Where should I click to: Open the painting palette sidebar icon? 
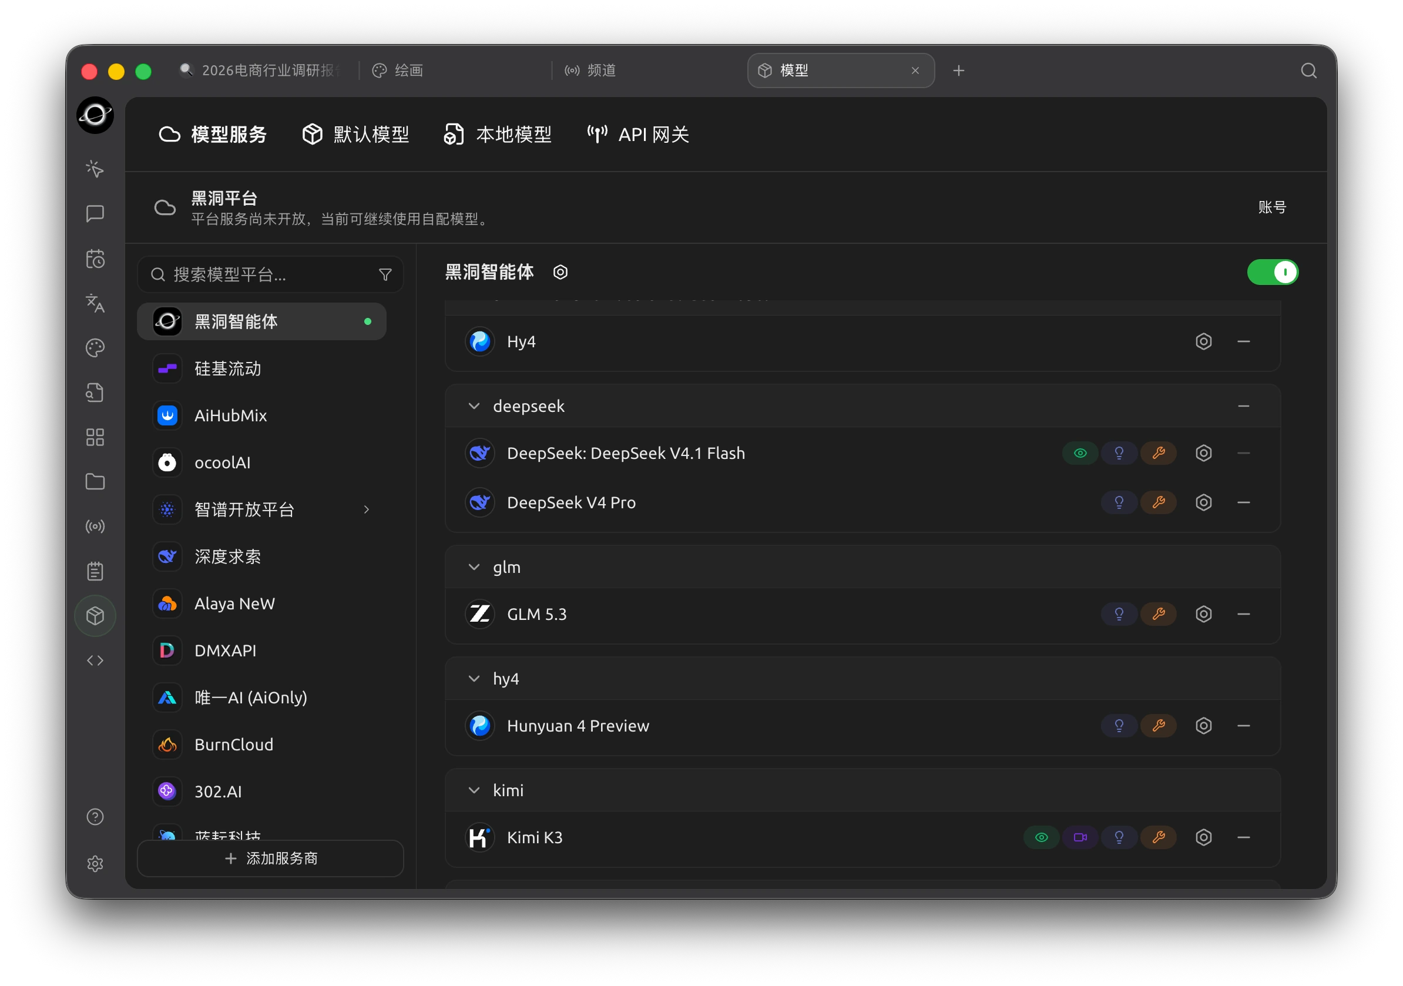(95, 348)
